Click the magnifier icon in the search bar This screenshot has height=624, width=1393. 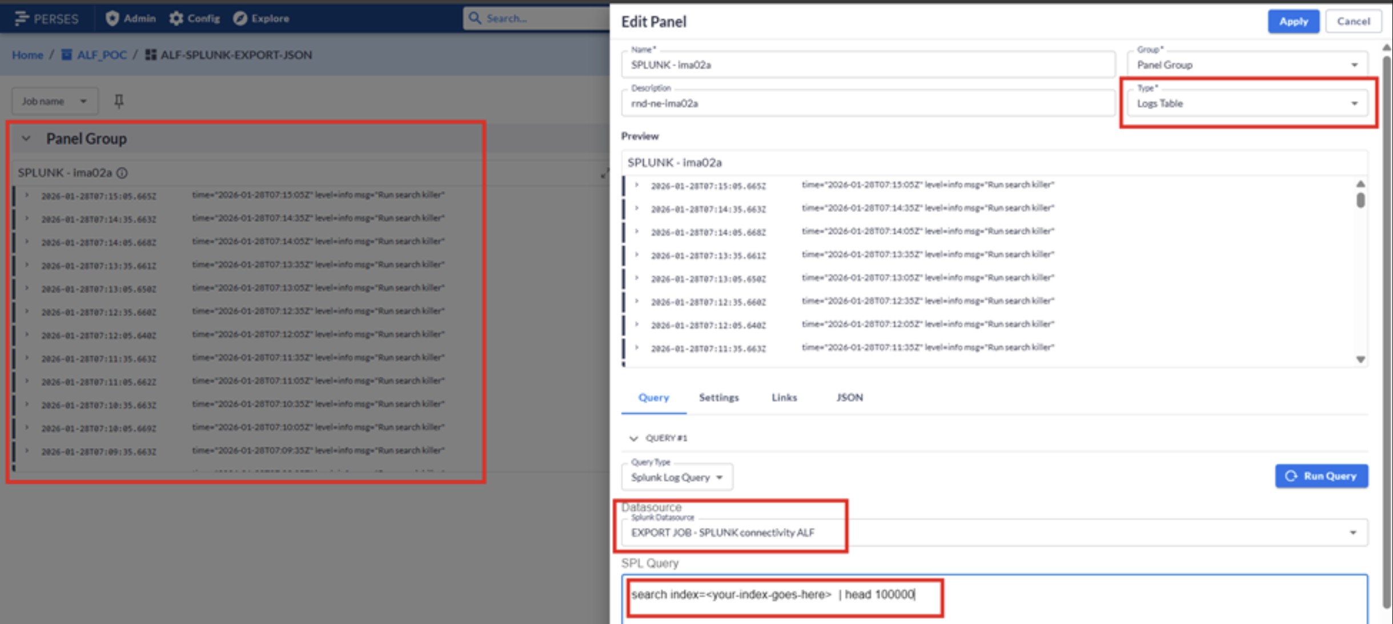[x=475, y=18]
